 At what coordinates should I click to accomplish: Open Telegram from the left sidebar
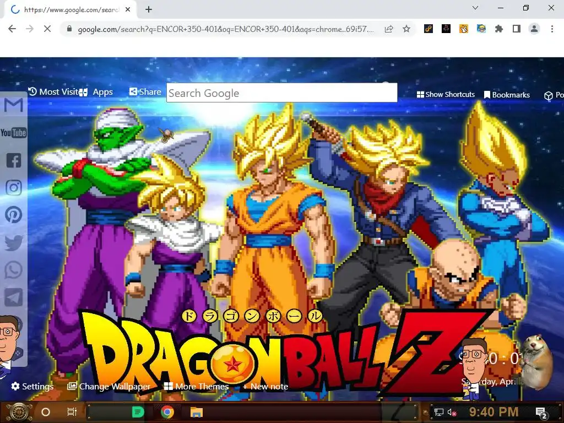(x=14, y=297)
